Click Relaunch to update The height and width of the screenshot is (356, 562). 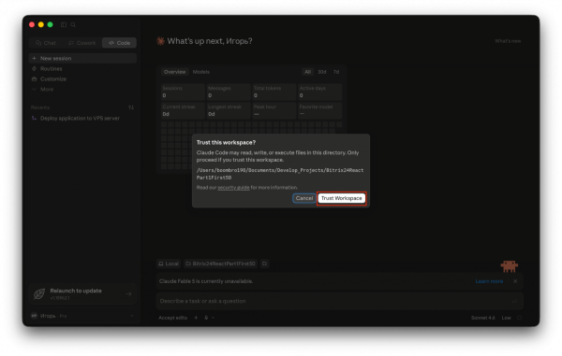coord(82,293)
